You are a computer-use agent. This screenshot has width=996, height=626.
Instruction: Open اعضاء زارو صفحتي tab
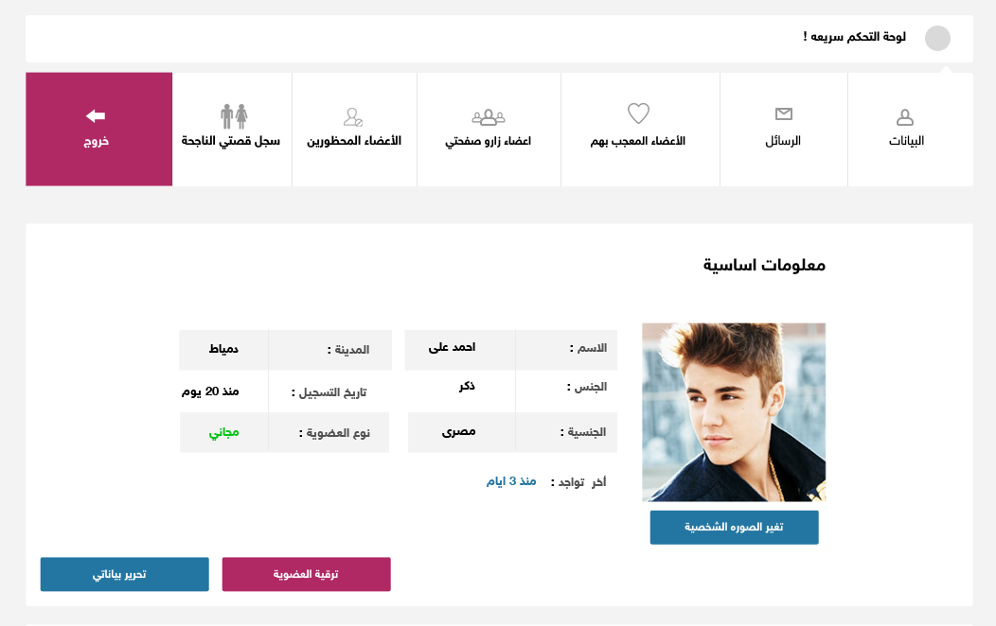(x=489, y=141)
